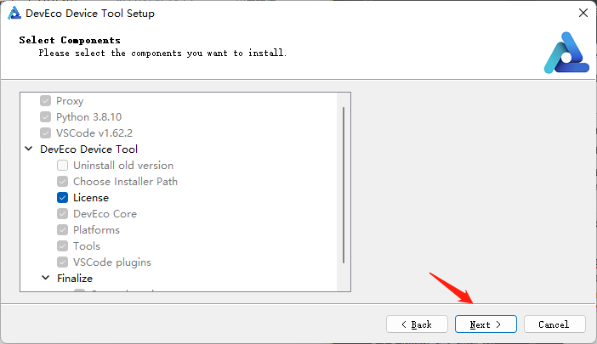Click the large DevEco logo in header
The width and height of the screenshot is (597, 344).
[x=566, y=53]
